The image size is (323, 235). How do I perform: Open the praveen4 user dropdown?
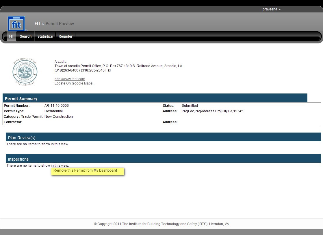(x=271, y=9)
